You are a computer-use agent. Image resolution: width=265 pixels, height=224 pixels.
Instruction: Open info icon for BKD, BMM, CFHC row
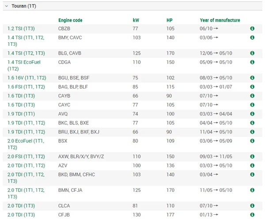(x=252, y=175)
